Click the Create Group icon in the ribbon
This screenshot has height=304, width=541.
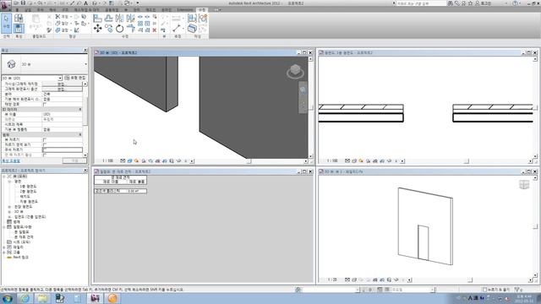click(203, 19)
